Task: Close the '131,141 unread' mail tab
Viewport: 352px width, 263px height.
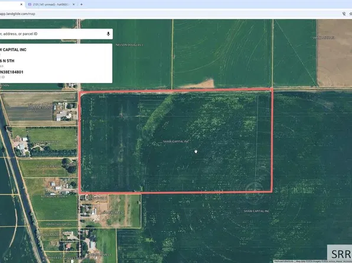Action: pos(73,4)
